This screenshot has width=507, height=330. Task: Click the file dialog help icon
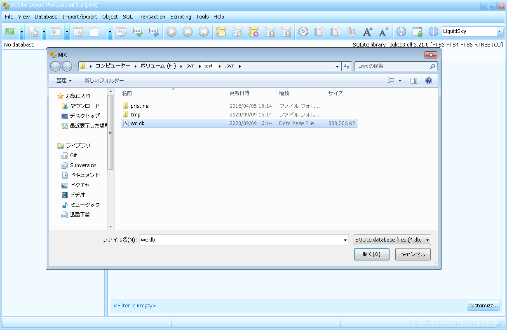pos(429,81)
